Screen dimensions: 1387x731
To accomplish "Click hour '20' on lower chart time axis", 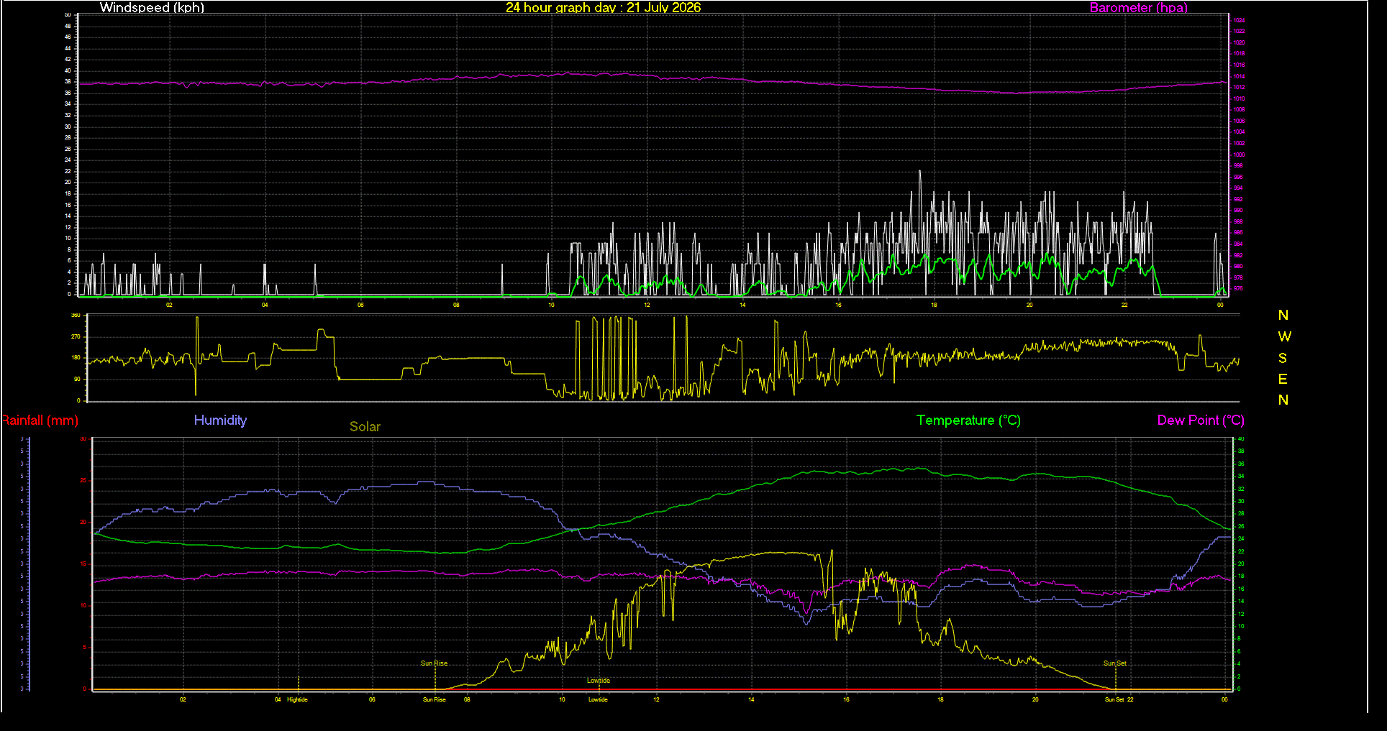I will tap(1035, 699).
